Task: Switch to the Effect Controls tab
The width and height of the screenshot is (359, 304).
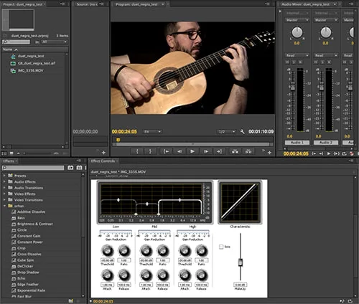Action: tap(103, 161)
